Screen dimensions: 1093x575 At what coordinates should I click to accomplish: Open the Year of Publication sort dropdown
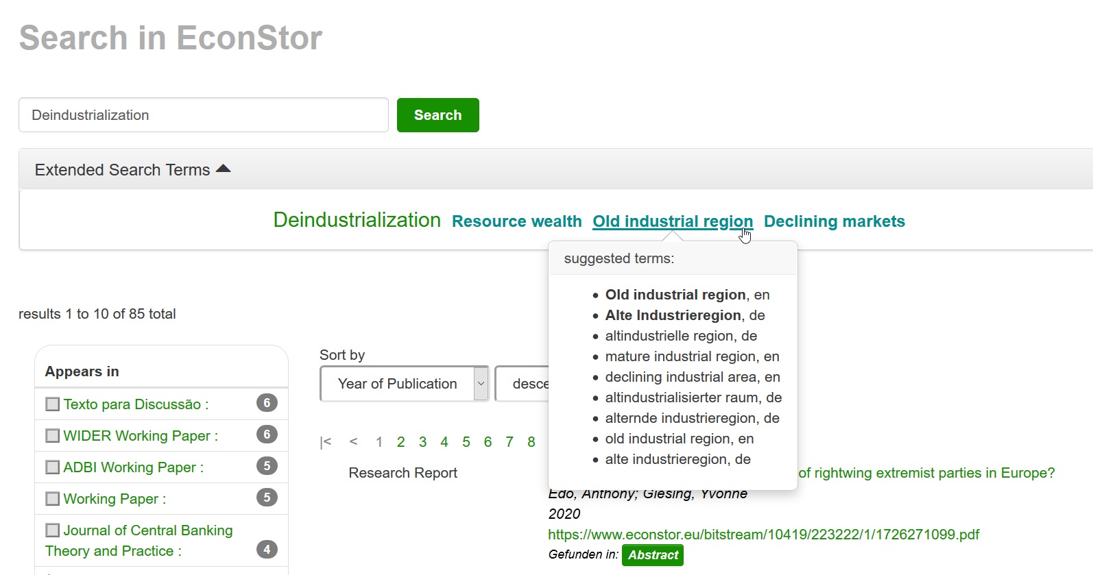pos(405,384)
